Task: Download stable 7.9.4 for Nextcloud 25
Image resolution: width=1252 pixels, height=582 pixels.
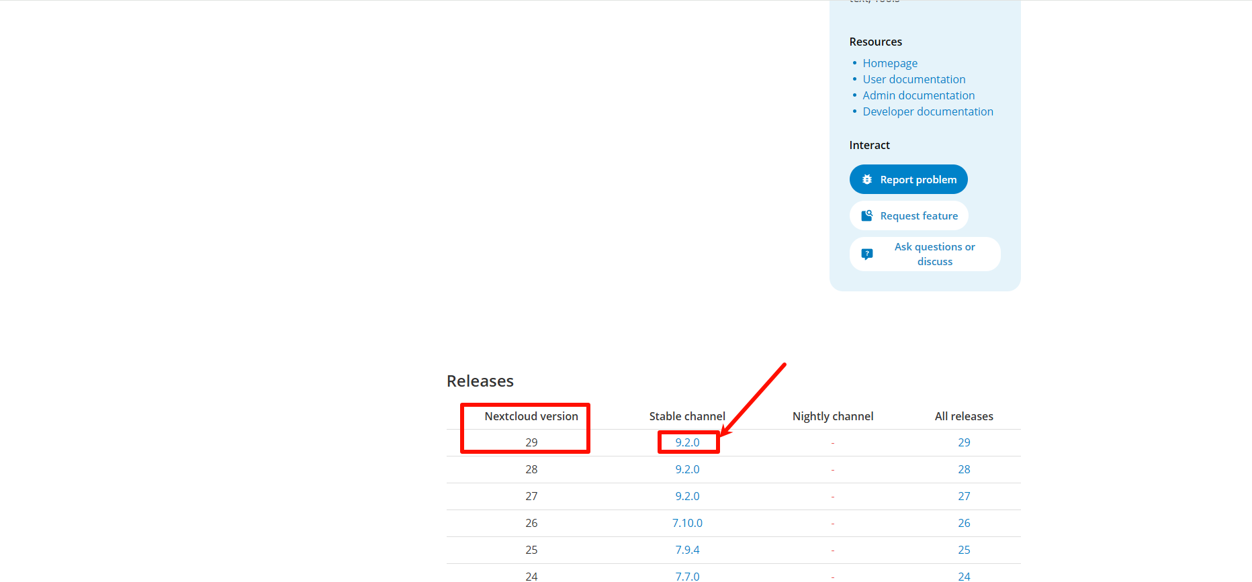Action: tap(687, 550)
